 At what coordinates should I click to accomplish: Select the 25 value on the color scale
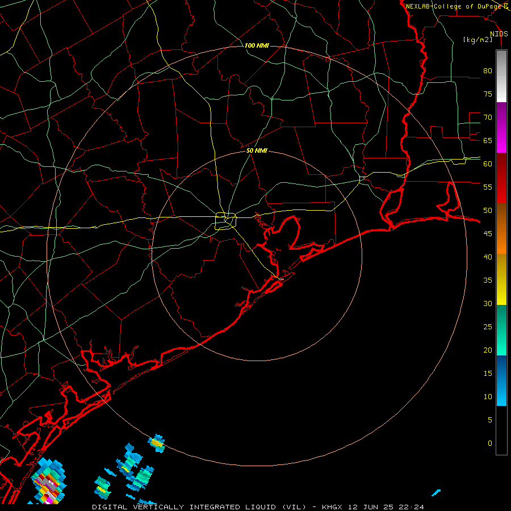click(488, 326)
